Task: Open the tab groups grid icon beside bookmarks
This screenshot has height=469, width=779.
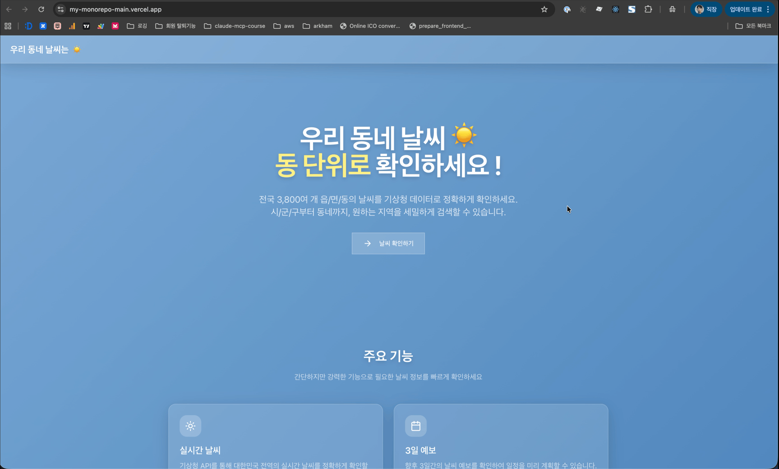Action: (x=7, y=26)
